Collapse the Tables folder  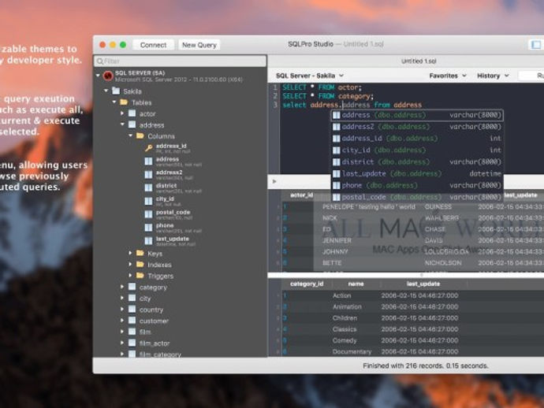(114, 102)
